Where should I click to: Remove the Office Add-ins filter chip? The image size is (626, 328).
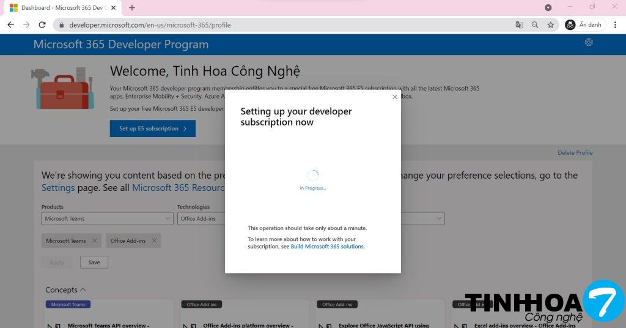pos(154,240)
